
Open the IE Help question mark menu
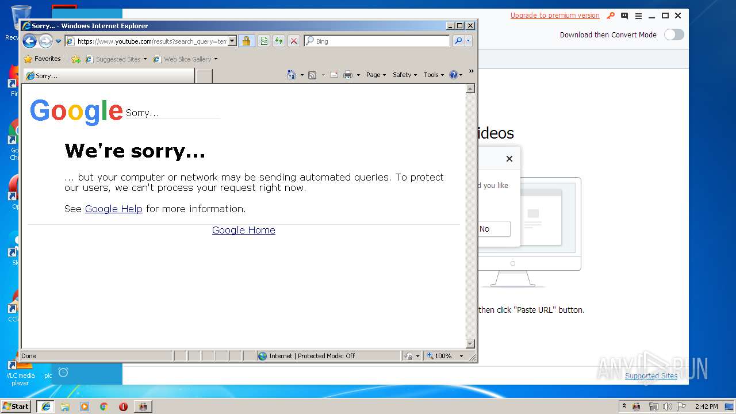455,75
